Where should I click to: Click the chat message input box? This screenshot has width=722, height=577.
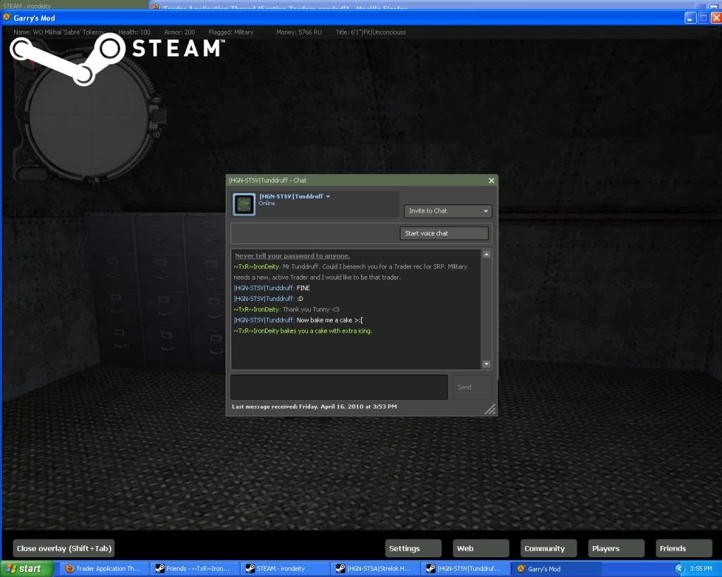(x=339, y=387)
